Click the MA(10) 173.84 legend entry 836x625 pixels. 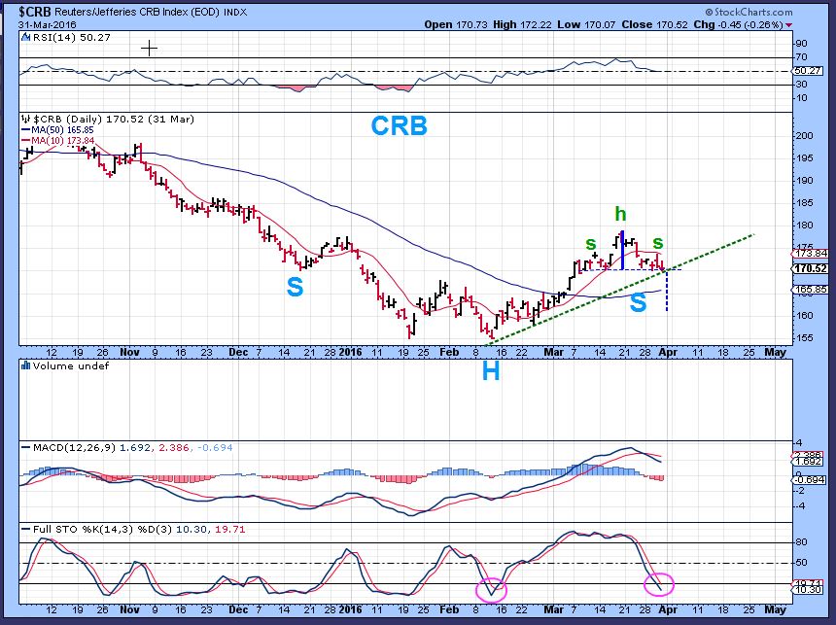tap(57, 141)
